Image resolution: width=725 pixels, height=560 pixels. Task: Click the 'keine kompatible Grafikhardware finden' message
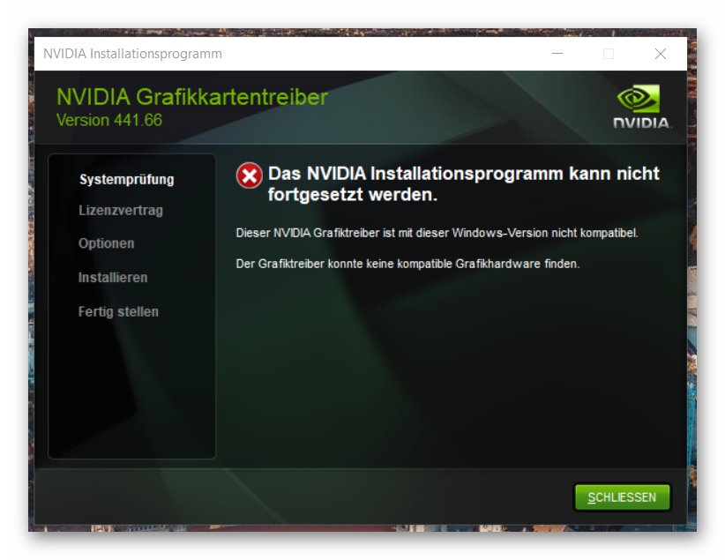click(x=407, y=264)
